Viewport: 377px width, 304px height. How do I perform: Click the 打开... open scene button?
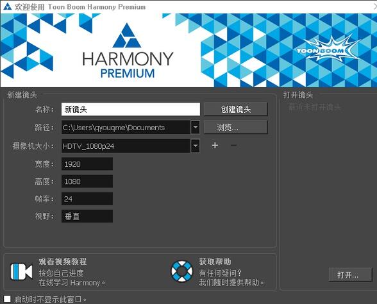tap(350, 274)
